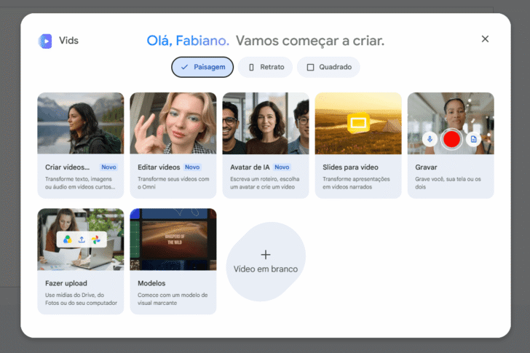Click the text 'Transforme seus vídeos com o Omni'
530x353 pixels.
(x=173, y=183)
